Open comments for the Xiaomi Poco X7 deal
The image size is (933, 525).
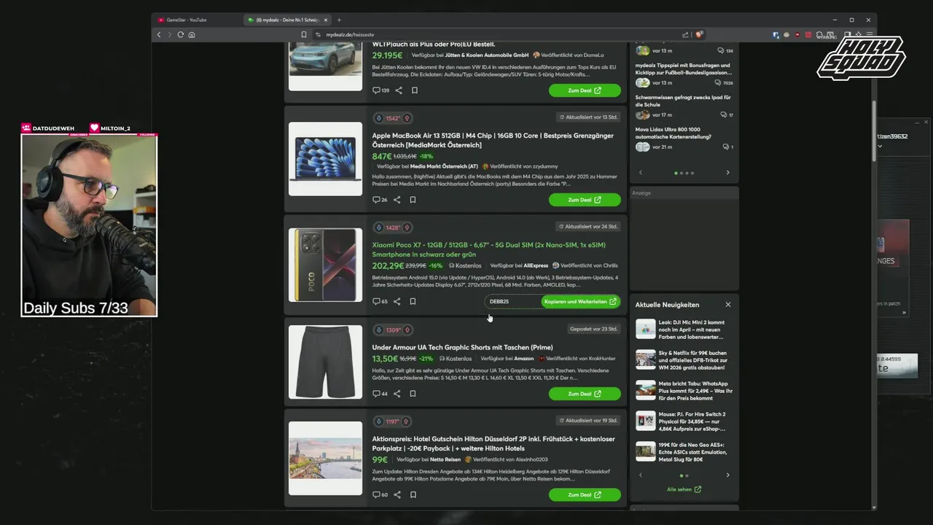[x=380, y=301]
